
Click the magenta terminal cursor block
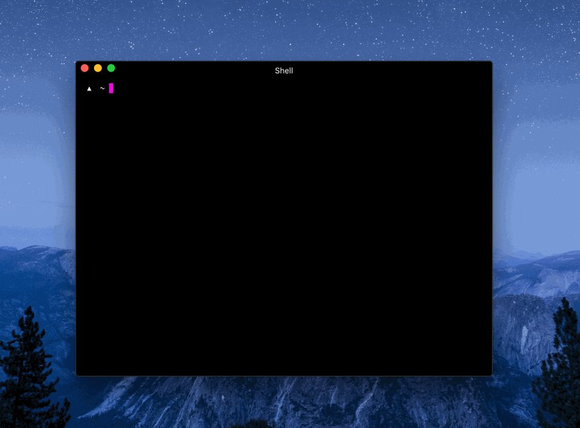coord(111,89)
